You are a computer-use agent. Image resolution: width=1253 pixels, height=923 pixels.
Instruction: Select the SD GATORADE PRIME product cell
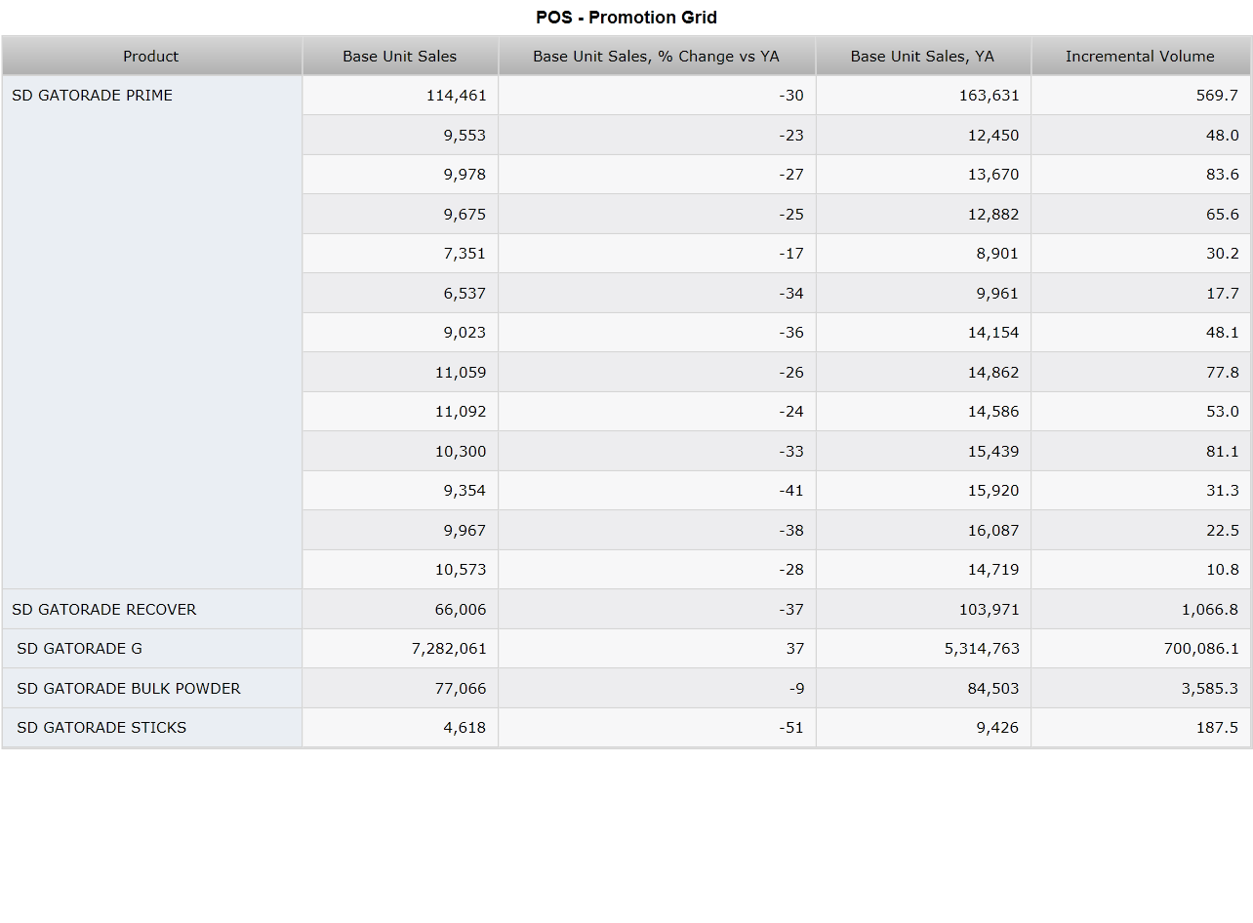152,333
